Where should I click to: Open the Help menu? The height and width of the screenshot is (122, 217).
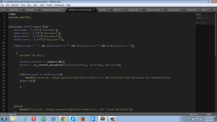click(68, 5)
